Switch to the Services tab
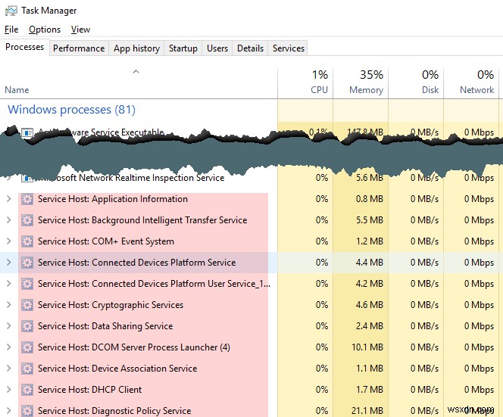Screen dimensions: 503x417 [289, 48]
